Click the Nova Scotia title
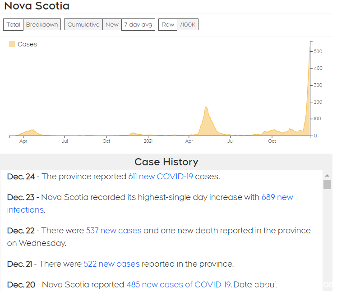The image size is (337, 291). coord(37,6)
